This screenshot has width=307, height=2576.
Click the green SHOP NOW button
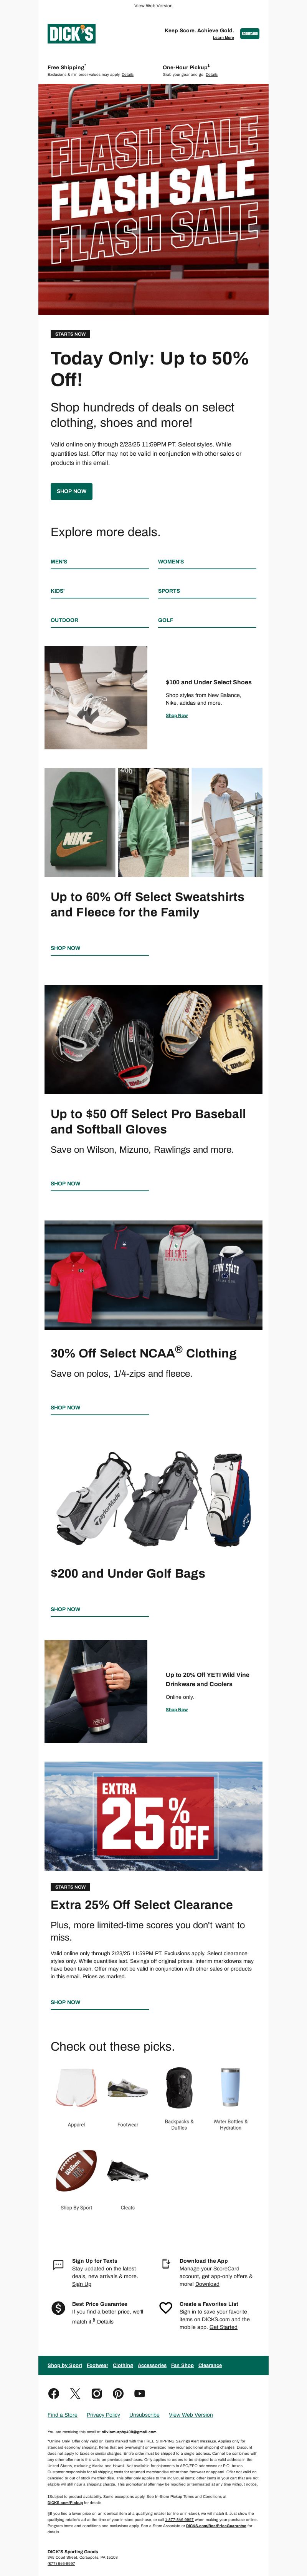click(x=71, y=491)
